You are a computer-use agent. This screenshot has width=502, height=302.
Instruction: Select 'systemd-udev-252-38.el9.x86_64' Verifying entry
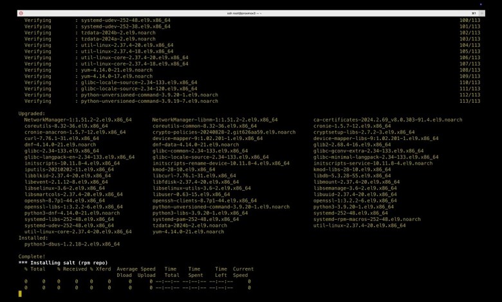tap(126, 26)
